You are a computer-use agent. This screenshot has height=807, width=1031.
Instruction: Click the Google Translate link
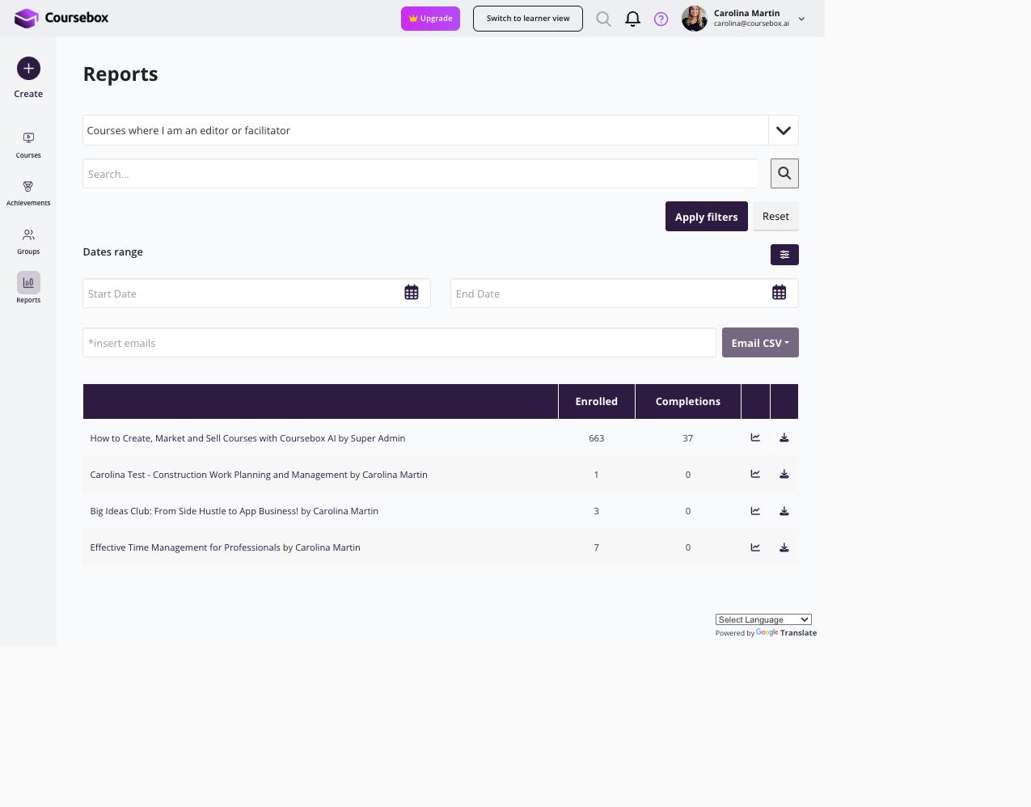786,633
